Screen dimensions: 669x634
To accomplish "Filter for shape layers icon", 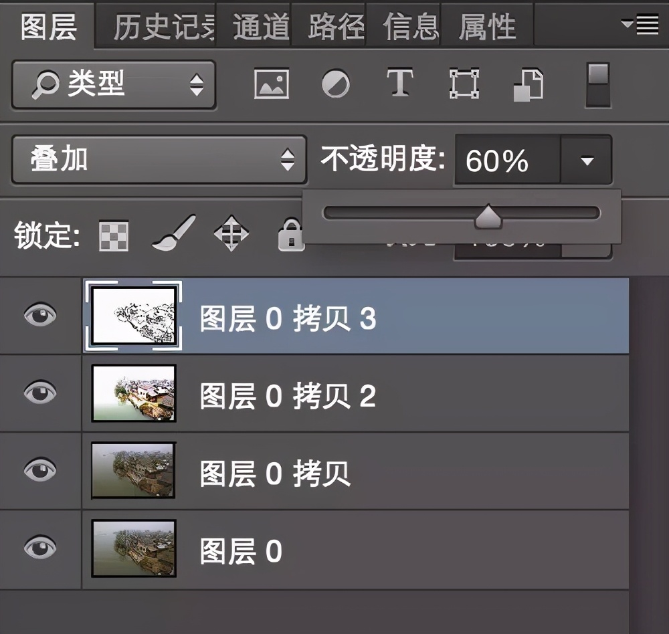I will point(464,84).
